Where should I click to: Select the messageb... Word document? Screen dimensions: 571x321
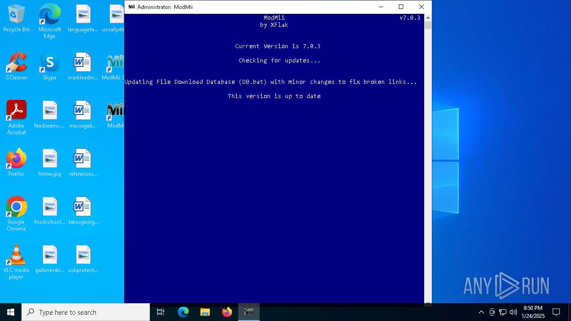pyautogui.click(x=83, y=115)
